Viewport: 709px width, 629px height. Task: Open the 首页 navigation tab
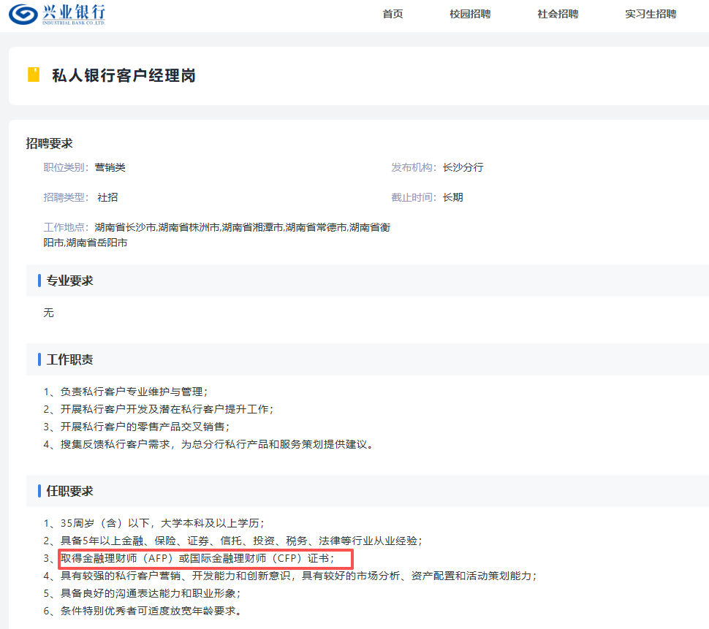coord(393,14)
